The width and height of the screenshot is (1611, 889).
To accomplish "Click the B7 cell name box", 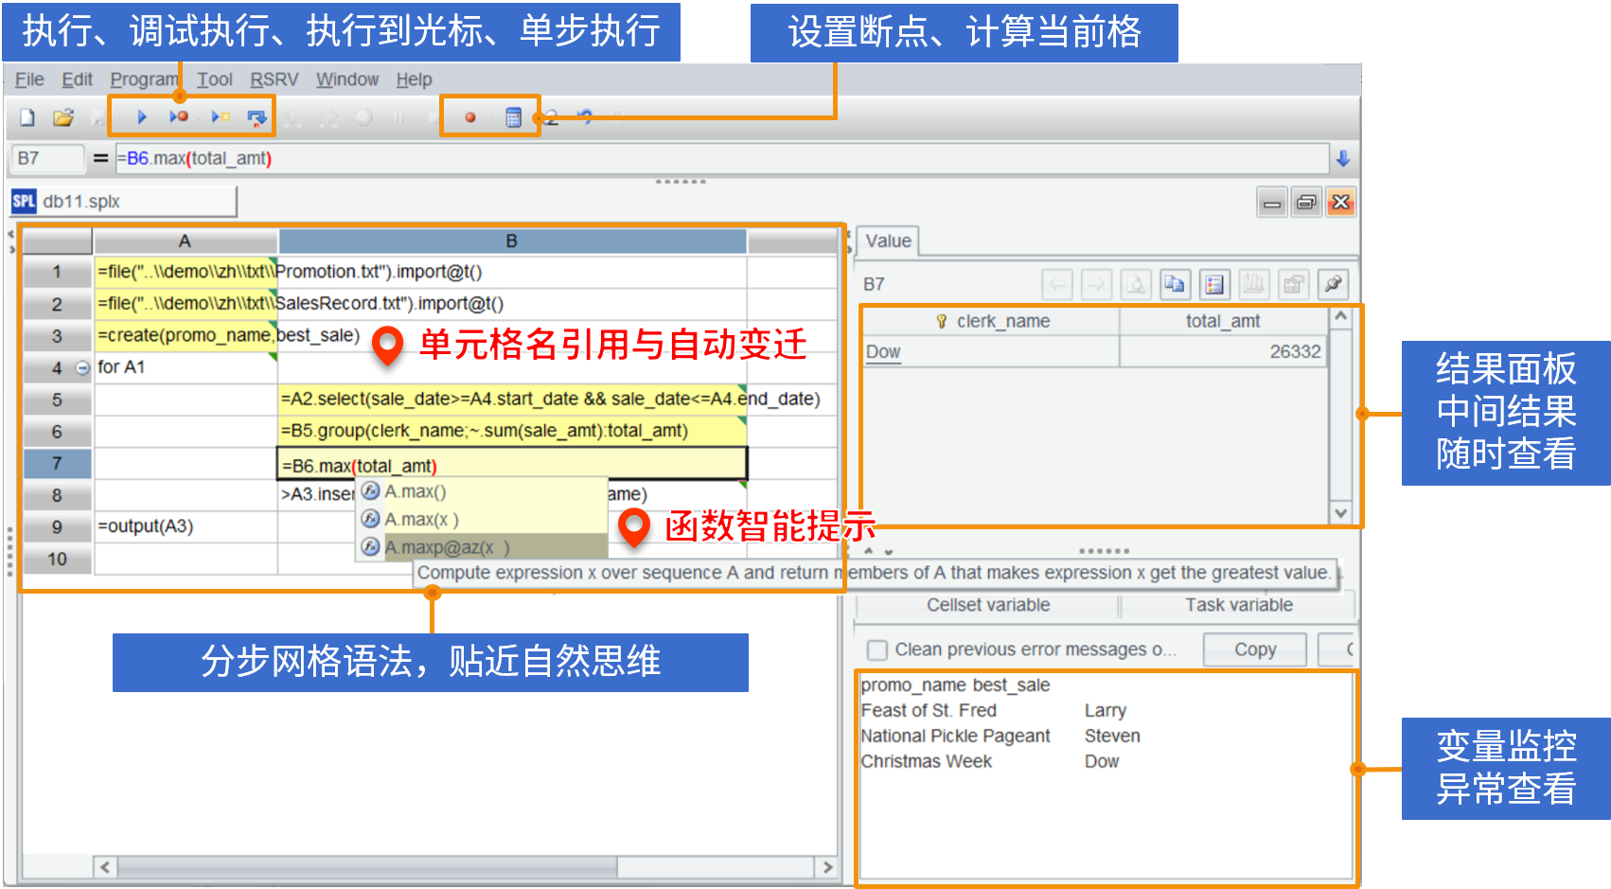I will pyautogui.click(x=47, y=158).
